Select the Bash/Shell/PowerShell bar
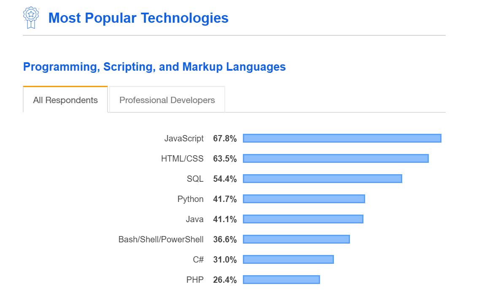487x292 pixels. (x=296, y=239)
